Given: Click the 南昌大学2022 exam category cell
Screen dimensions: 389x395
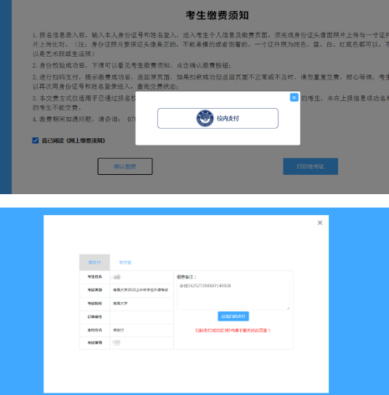Looking at the screenshot, I should [x=141, y=290].
